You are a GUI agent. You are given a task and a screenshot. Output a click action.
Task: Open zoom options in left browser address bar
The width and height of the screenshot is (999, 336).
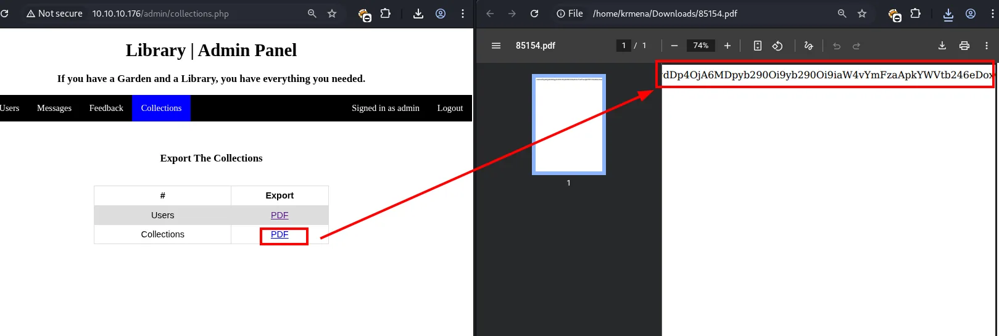(x=312, y=14)
